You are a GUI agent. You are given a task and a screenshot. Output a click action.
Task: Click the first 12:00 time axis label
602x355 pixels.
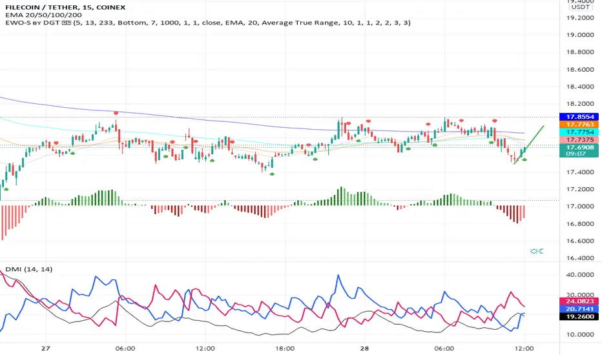(205, 349)
